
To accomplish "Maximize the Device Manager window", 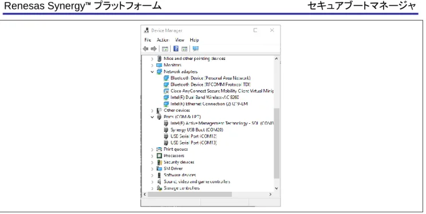I will (255, 30).
